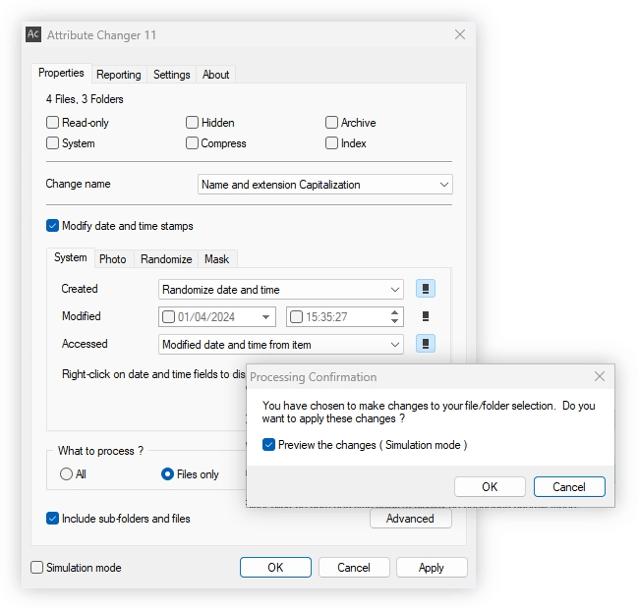Tick the Hidden attribute checkbox

click(x=193, y=123)
